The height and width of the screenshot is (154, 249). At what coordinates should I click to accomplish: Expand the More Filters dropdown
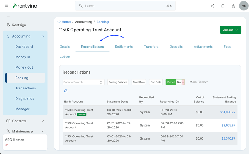click(199, 82)
